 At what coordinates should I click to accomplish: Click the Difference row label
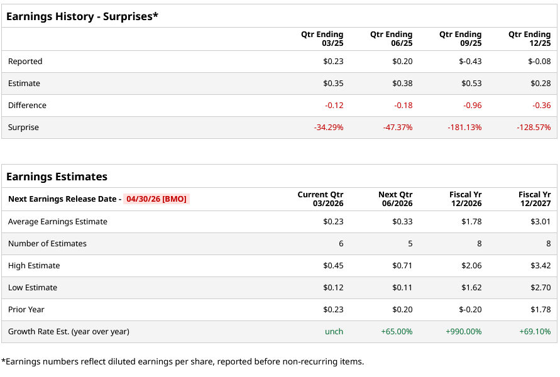point(27,106)
